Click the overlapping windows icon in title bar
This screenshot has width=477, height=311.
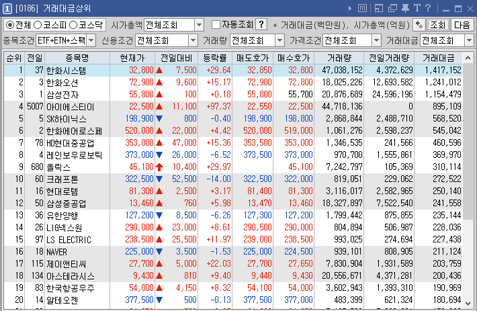393,8
